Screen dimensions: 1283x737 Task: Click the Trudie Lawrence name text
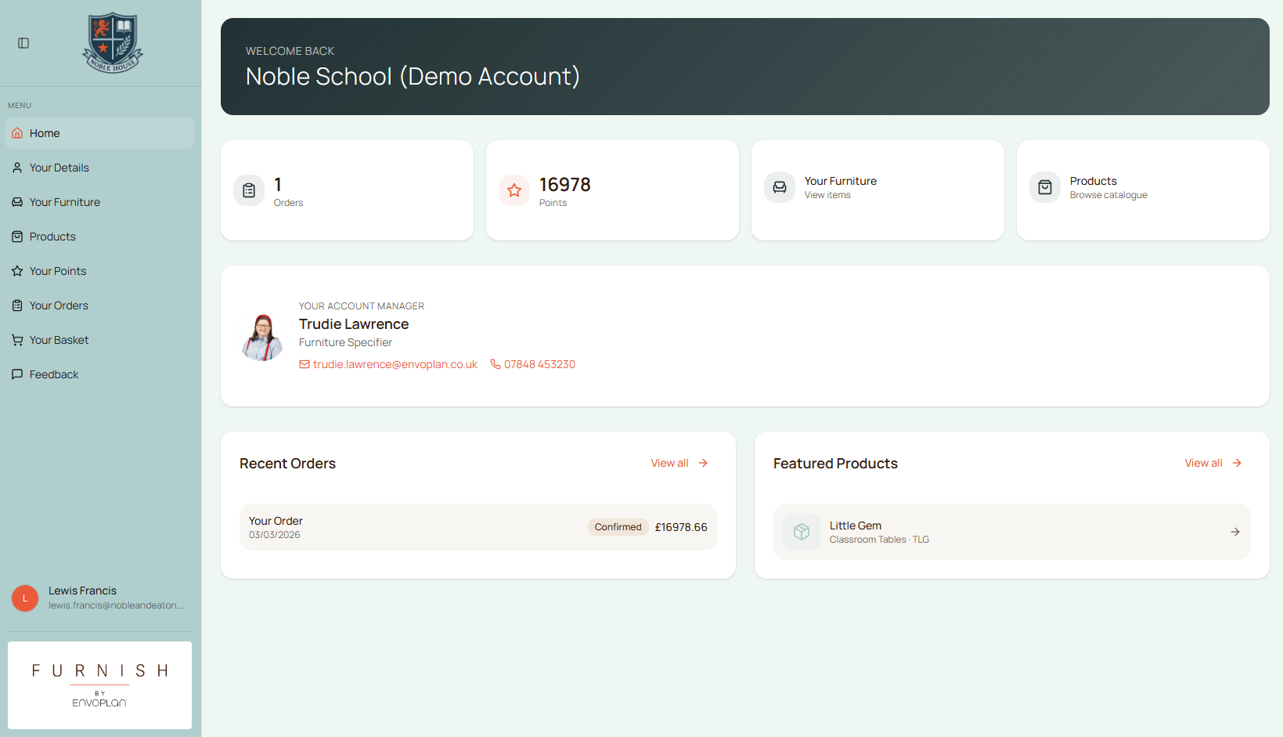[x=354, y=324]
